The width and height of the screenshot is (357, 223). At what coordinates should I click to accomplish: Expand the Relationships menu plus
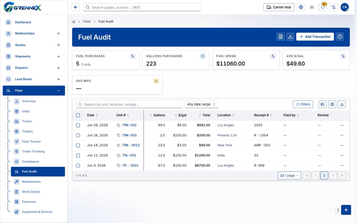click(59, 33)
